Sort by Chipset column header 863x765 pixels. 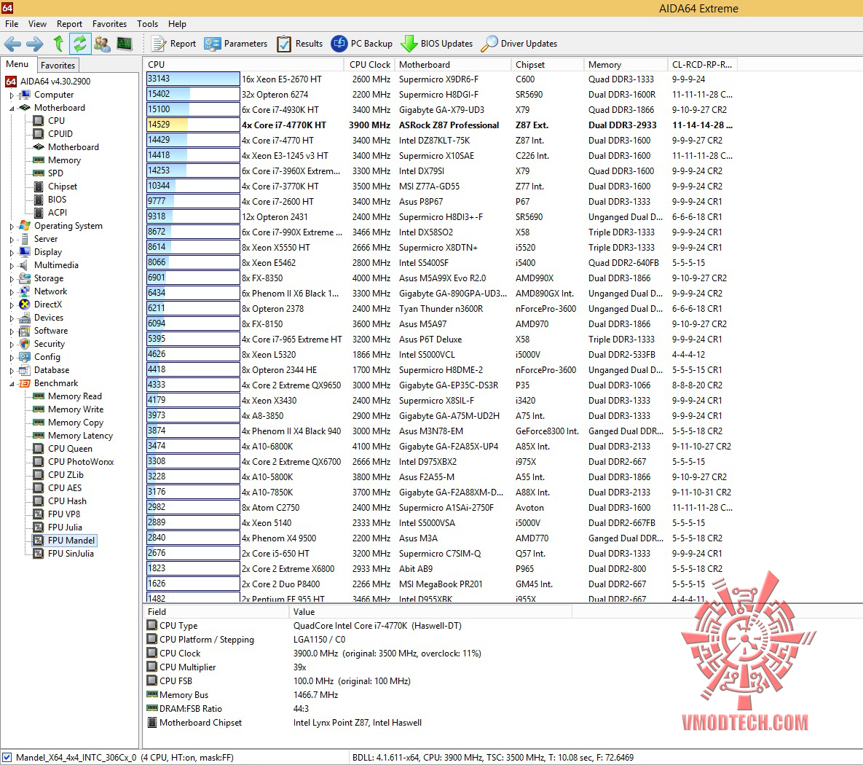click(x=547, y=64)
